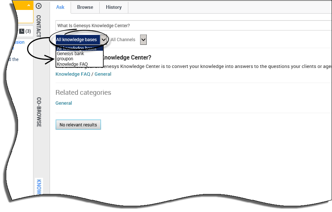Open the All Channels dropdown
Viewport: 332px width, 212px height.
143,40
